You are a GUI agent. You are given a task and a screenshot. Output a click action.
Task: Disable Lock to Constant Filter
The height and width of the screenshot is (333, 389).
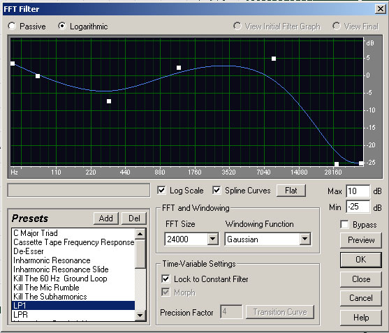pos(166,279)
